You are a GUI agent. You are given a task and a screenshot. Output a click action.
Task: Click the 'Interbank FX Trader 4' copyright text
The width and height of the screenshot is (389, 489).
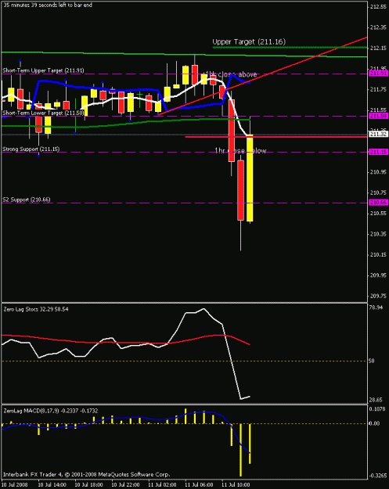point(86,474)
